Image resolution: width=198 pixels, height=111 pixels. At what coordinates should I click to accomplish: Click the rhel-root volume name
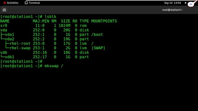(20, 43)
